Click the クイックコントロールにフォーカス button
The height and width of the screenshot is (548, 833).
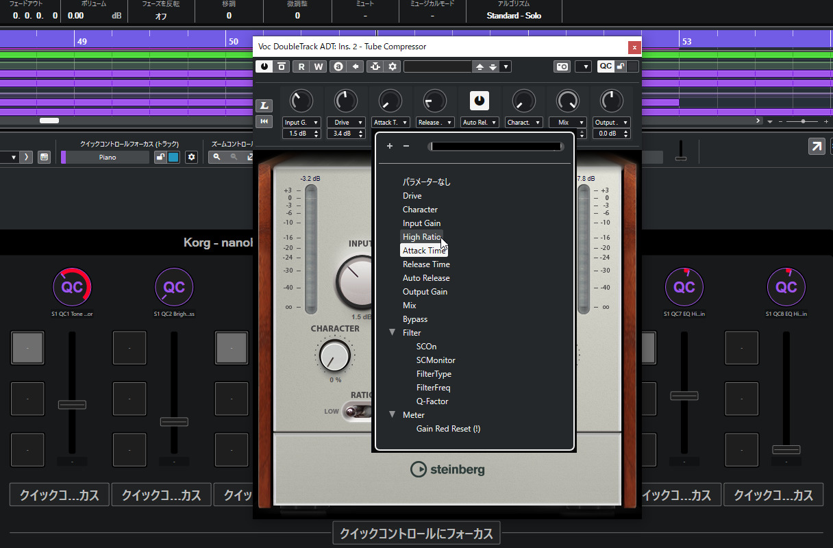416,532
